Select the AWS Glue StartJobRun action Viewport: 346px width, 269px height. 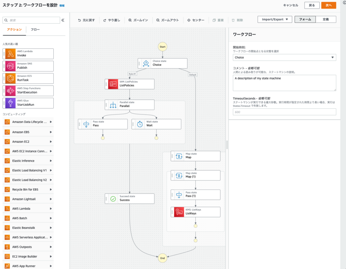click(28, 103)
